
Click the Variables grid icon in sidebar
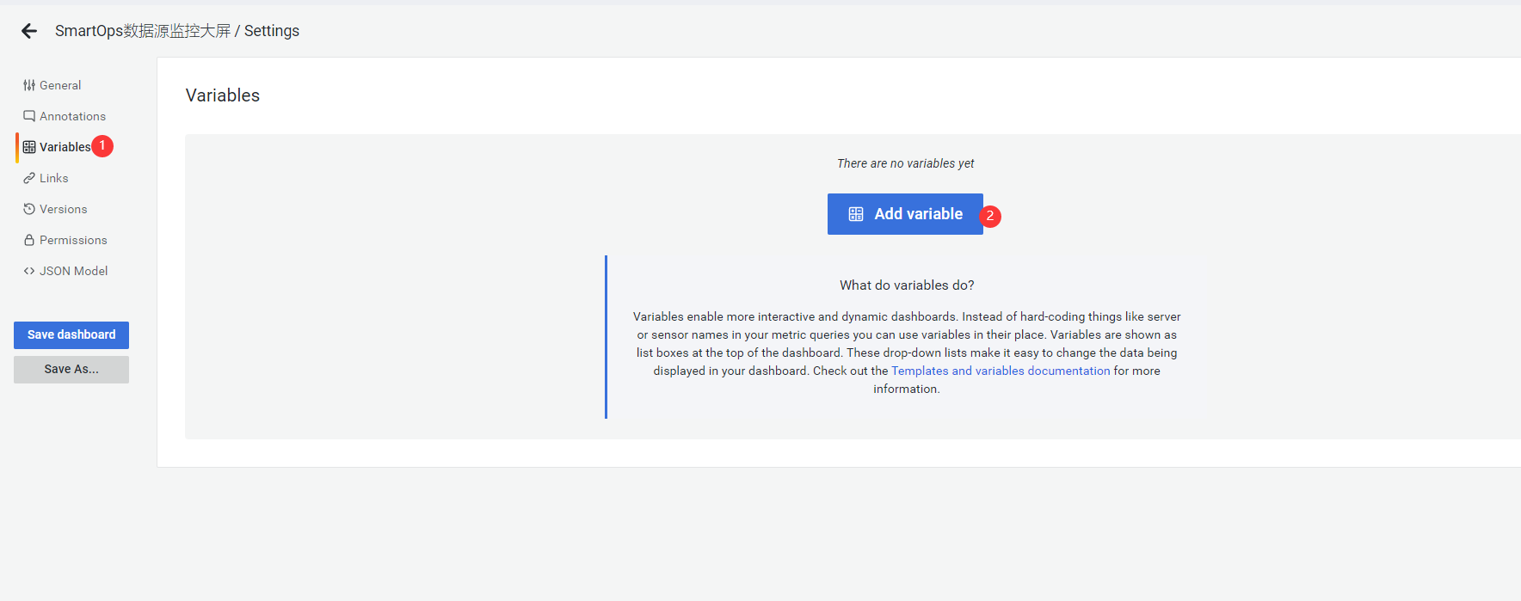(29, 147)
